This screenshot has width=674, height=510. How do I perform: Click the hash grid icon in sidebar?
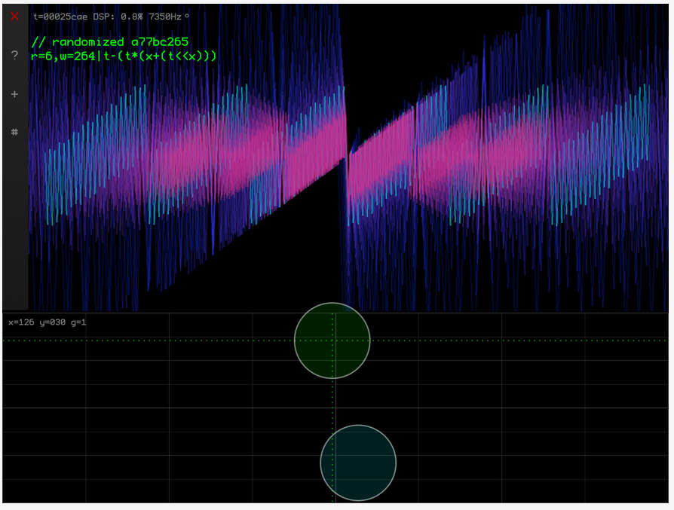point(14,132)
